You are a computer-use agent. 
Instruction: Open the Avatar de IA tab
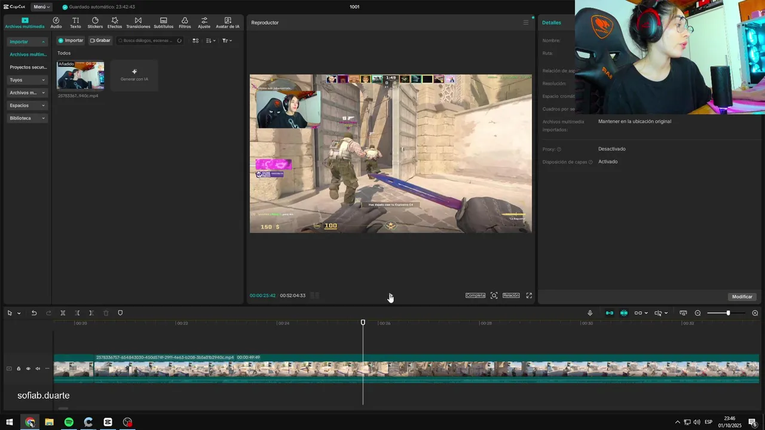click(228, 23)
